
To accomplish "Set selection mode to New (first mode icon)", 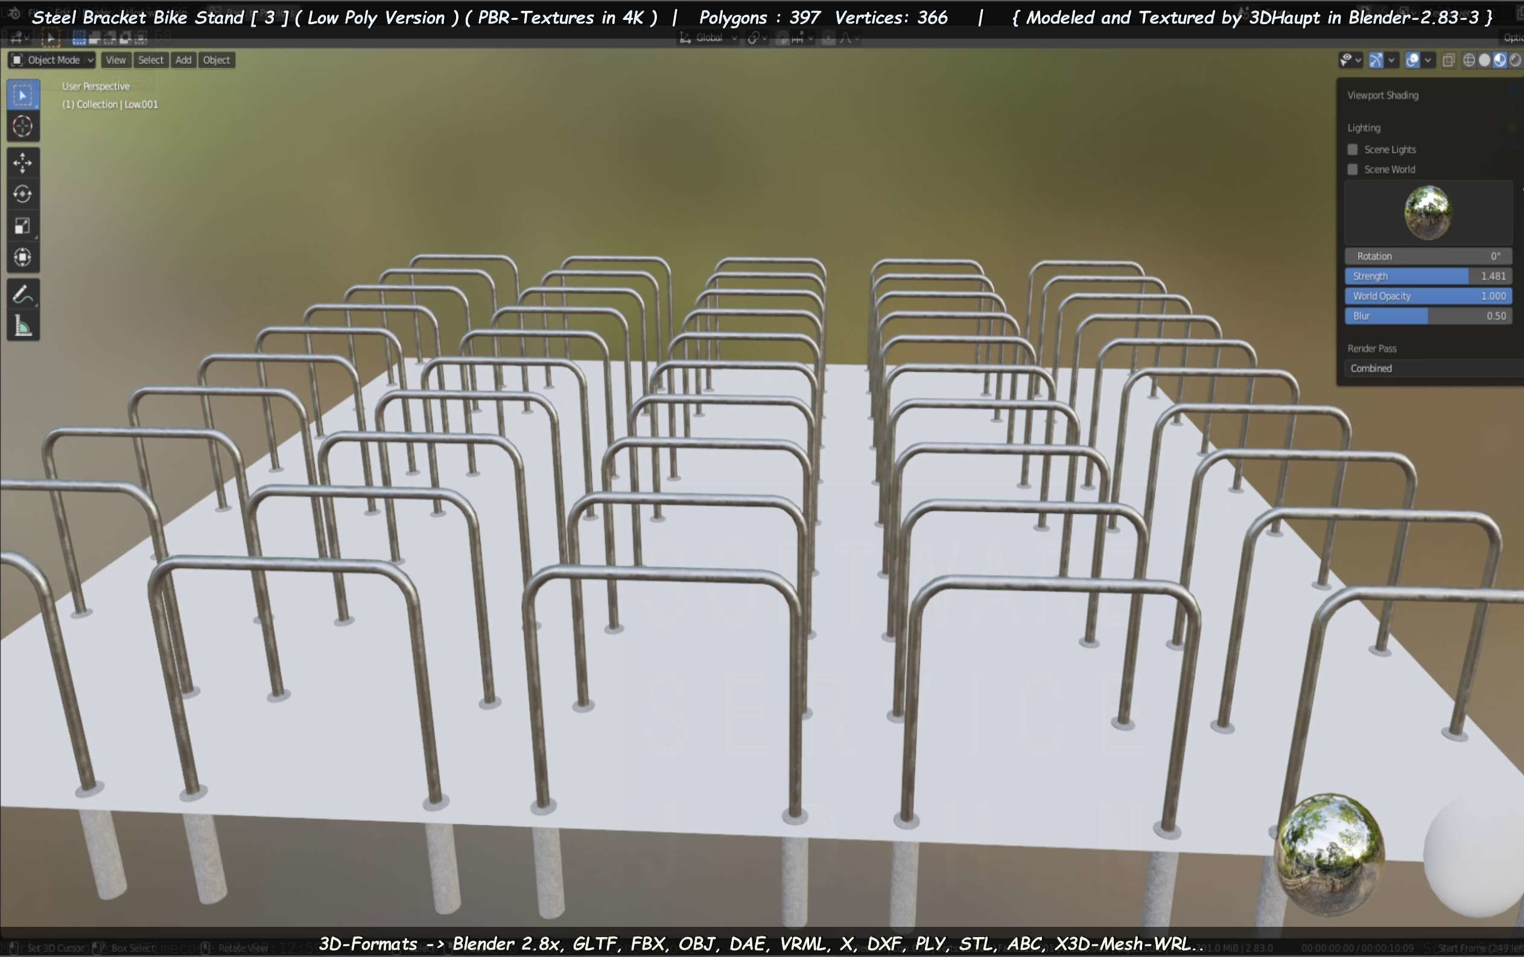I will coord(78,39).
